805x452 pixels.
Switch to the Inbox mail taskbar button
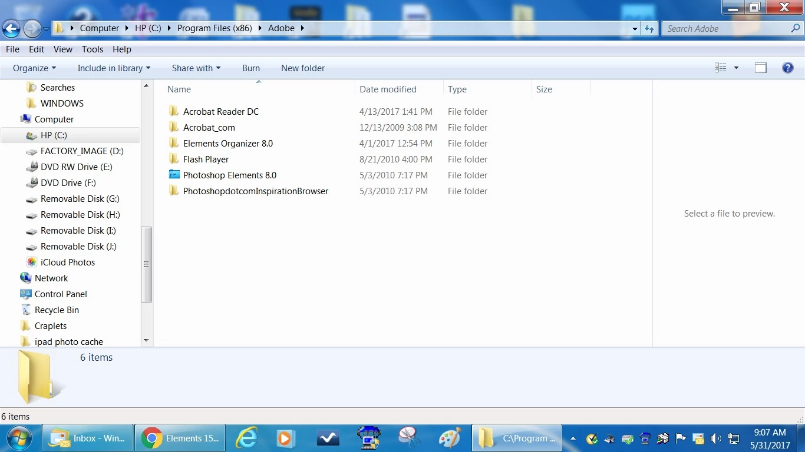87,438
